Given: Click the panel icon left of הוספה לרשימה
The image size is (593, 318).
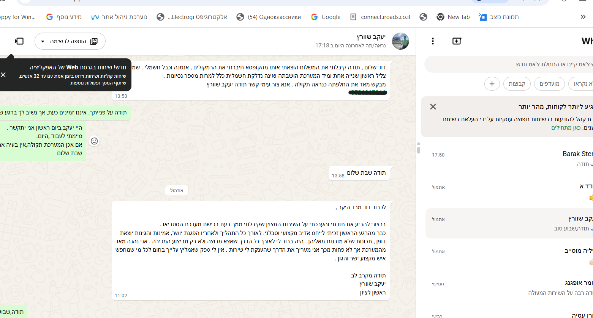Looking at the screenshot, I should point(19,41).
